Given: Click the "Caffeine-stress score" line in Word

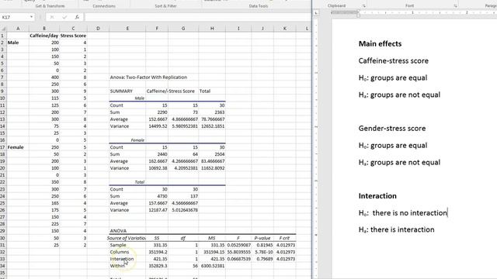Looking at the screenshot, I should (394, 60).
